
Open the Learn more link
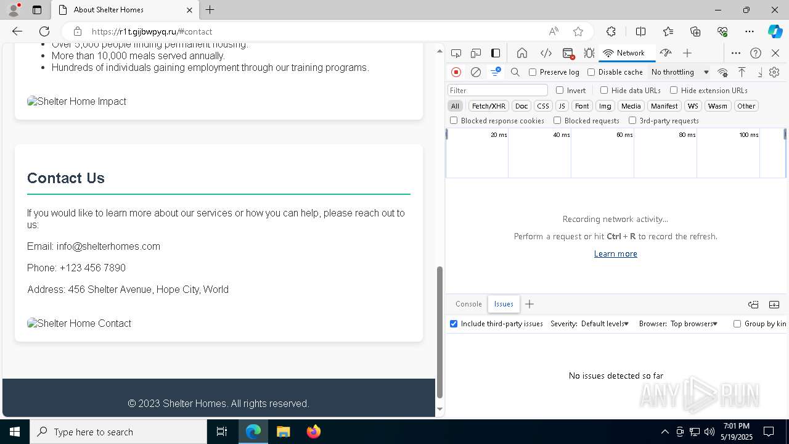pyautogui.click(x=615, y=253)
